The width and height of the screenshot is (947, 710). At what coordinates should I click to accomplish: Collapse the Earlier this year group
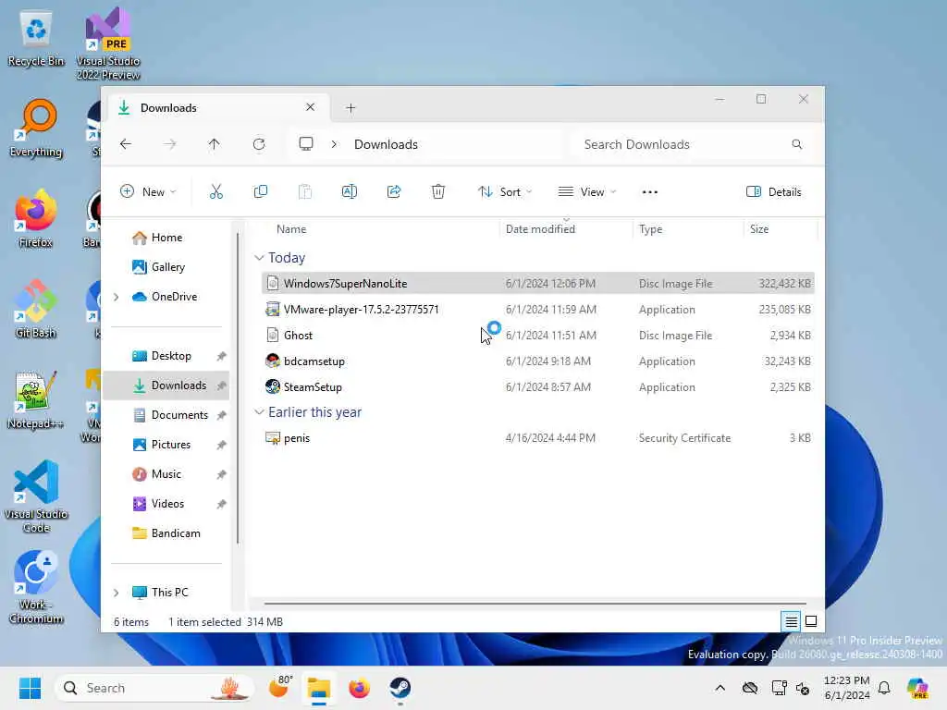[x=259, y=412]
